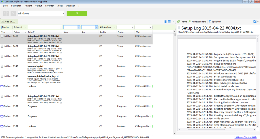260x139 pixels.
Task: Click the preview pane vertical scrollbar thumb
Action: click(257, 40)
